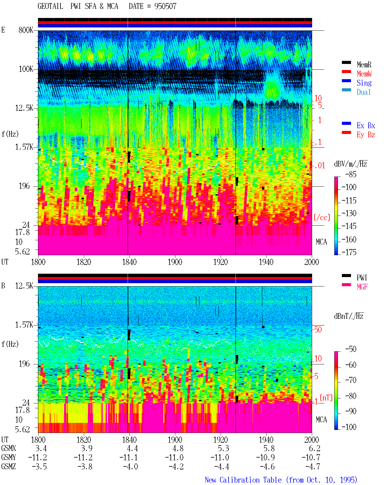The height and width of the screenshot is (485, 389).
Task: Click the plot title "GEOTAIL PWI SFA & MCA"
Action: click(x=78, y=6)
